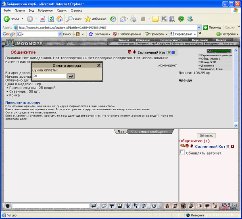This screenshot has width=242, height=219.
Task: Open IE Search (Поиск) magnifier button
Action: coord(74,19)
